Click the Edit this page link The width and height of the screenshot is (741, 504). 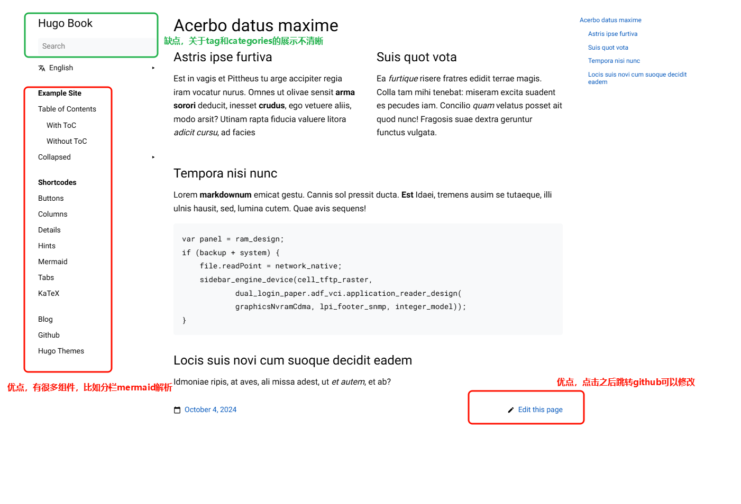[x=541, y=409]
